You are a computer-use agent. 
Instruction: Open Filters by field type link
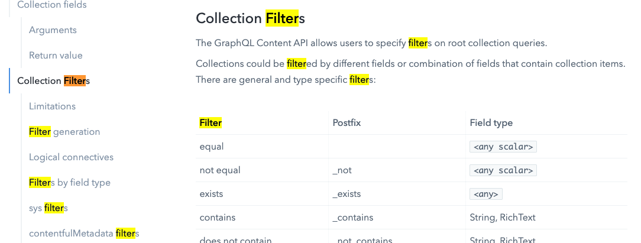click(x=70, y=183)
